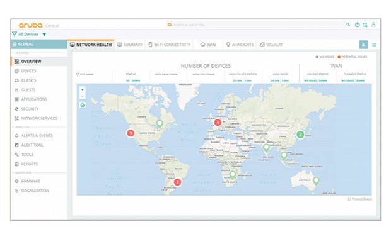The width and height of the screenshot is (391, 244).
Task: Switch to the Summary tab
Action: (x=130, y=45)
